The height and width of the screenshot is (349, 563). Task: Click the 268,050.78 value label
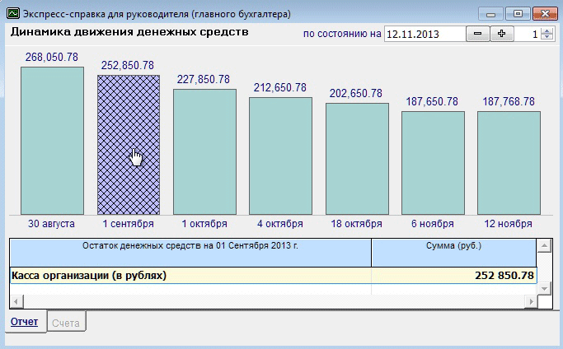click(x=52, y=57)
